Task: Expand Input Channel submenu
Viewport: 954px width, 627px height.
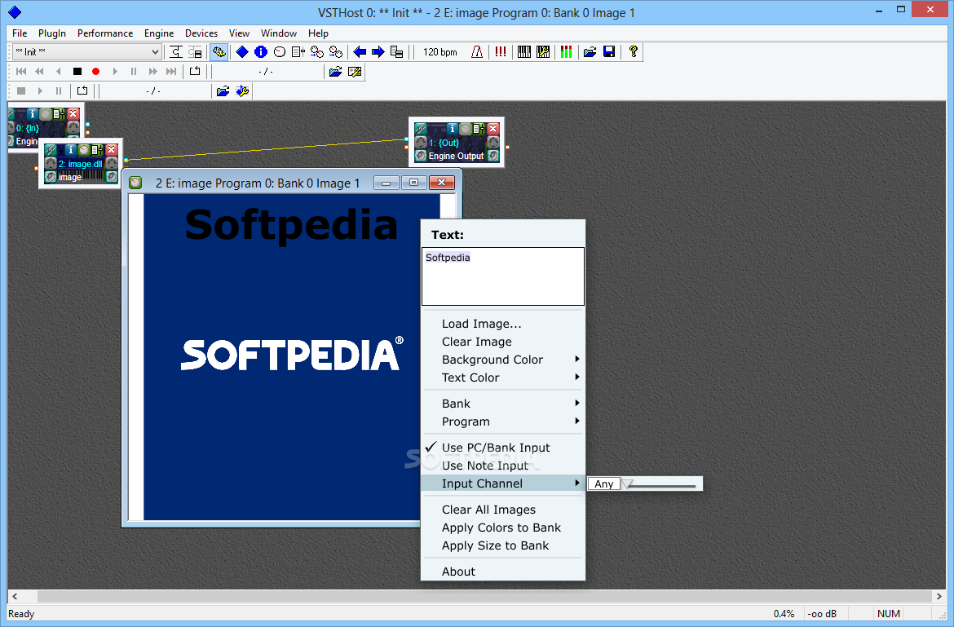Action: pos(502,483)
